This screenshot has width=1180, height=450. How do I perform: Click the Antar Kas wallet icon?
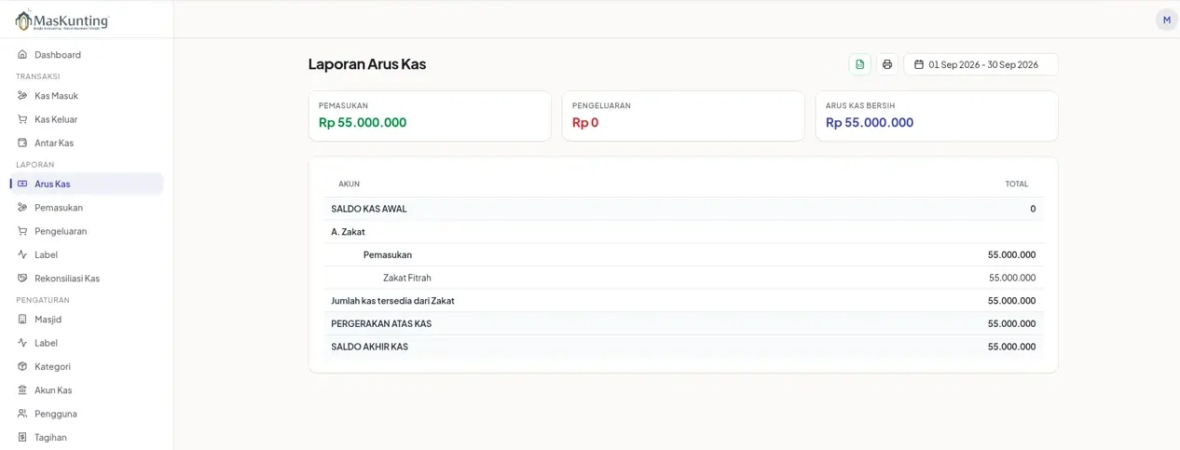pos(22,143)
